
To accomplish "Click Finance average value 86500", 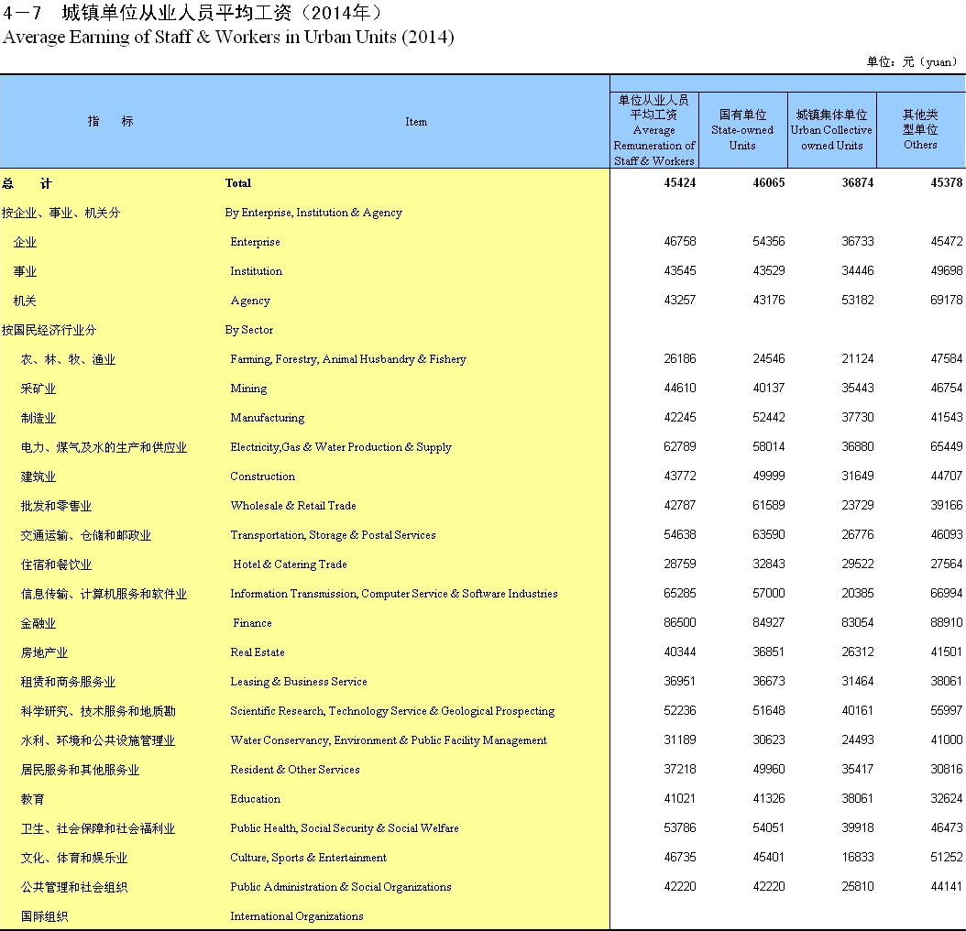I will point(679,622).
